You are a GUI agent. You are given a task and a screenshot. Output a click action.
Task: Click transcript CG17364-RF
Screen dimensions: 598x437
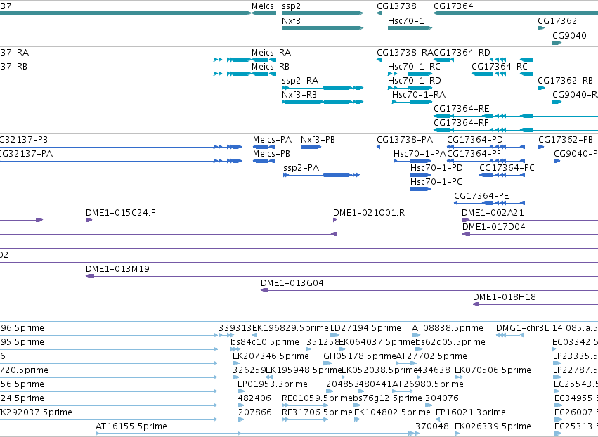coord(461,123)
